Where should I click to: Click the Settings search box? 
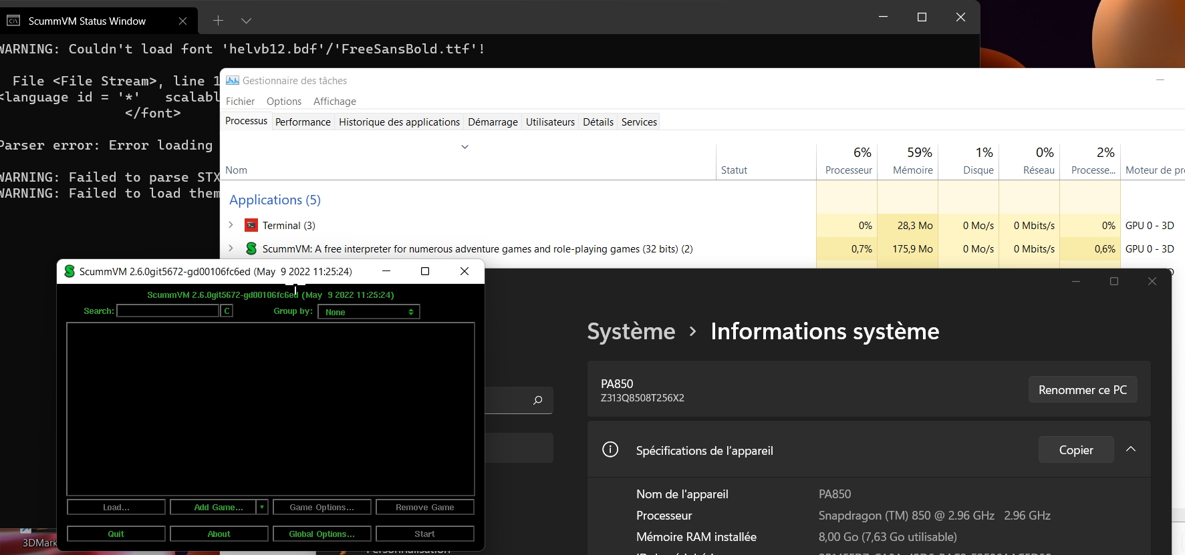tap(519, 400)
